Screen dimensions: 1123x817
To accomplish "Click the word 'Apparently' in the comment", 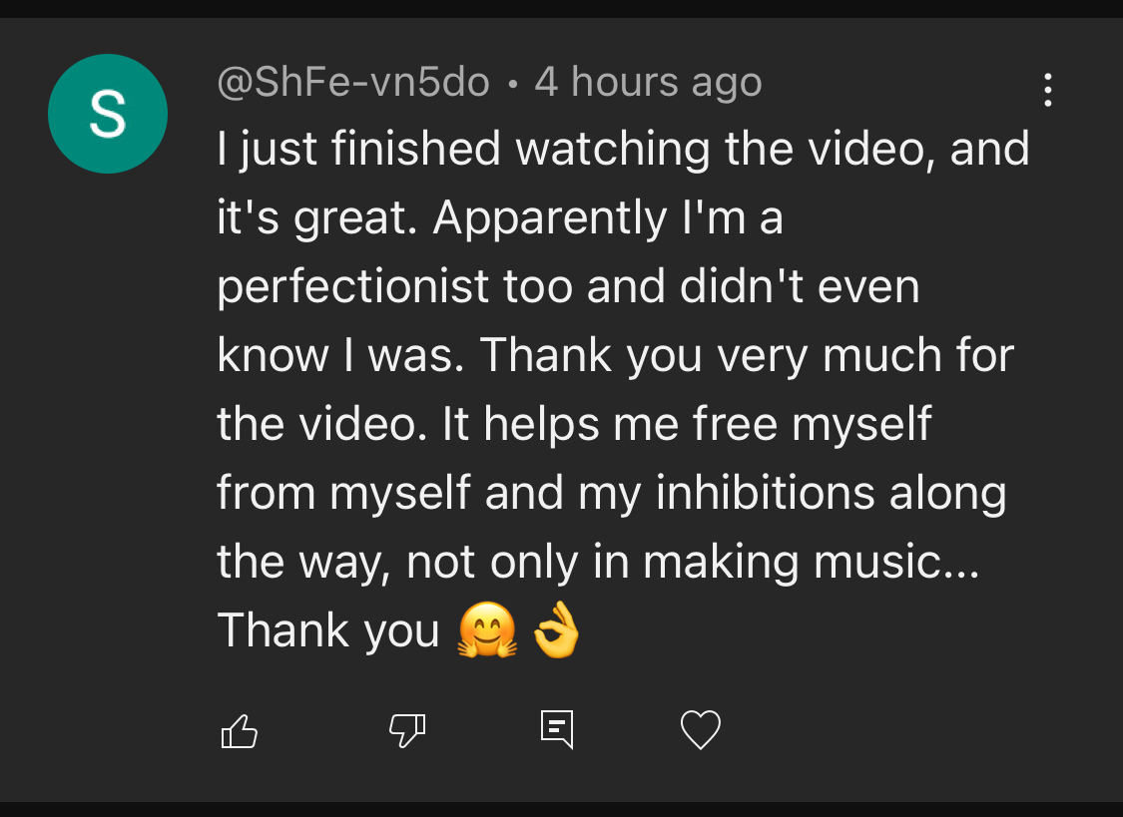I will click(548, 218).
